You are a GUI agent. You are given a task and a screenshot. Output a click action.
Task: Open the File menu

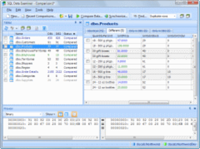tap(9, 10)
